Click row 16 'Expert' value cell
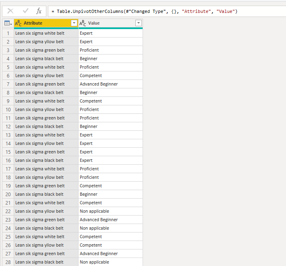Screen dimensions: 286x266 point(110,160)
